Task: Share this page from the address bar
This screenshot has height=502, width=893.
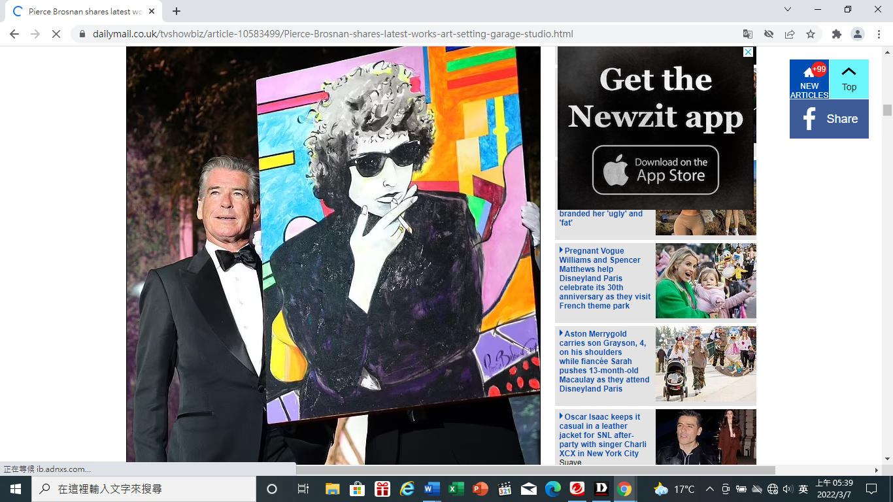Action: click(790, 34)
